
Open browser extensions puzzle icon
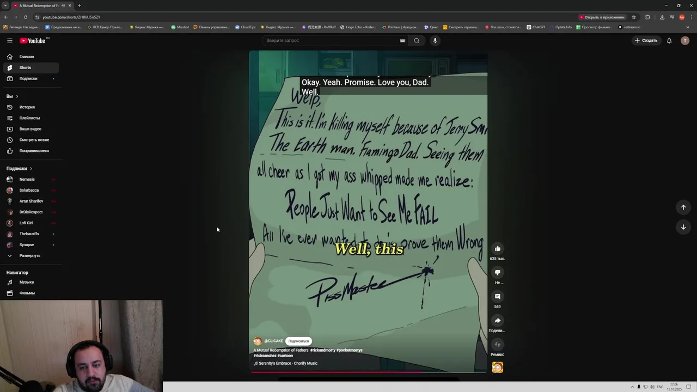[x=647, y=17]
